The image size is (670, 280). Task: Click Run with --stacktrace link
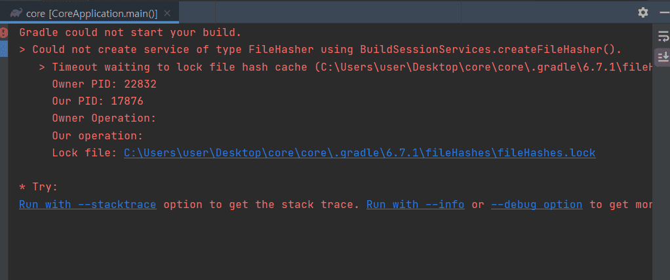[x=88, y=204]
